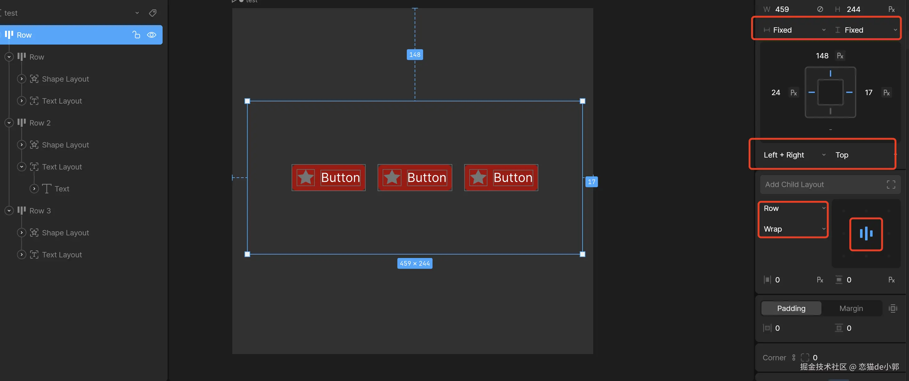909x381 pixels.
Task: Open the Wrap dropdown
Action: [793, 229]
